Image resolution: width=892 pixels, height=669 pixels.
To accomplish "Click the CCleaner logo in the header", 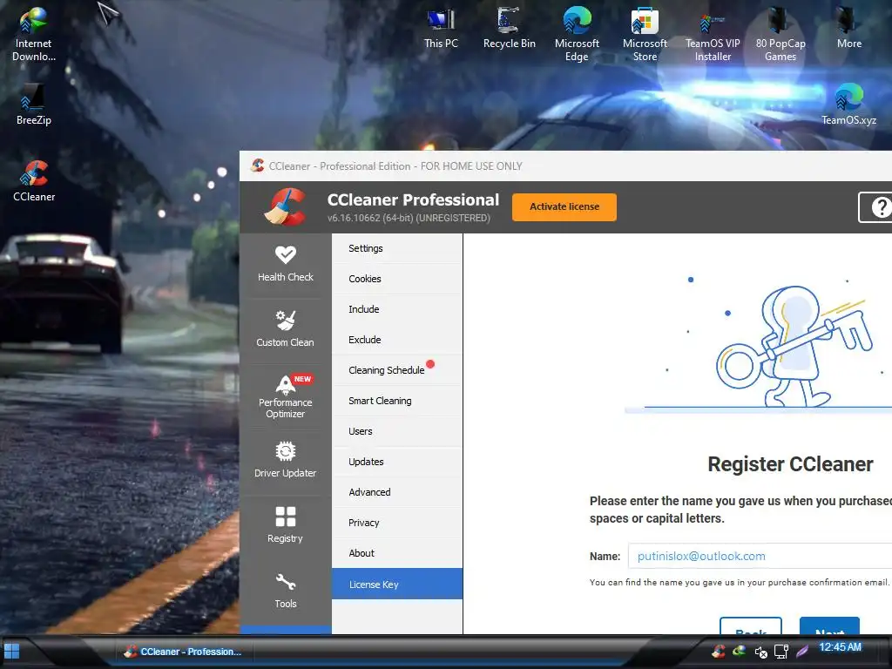I will 286,206.
